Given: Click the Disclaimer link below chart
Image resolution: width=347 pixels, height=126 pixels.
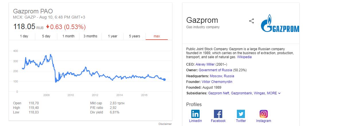Looking at the screenshot, I should [165, 124].
